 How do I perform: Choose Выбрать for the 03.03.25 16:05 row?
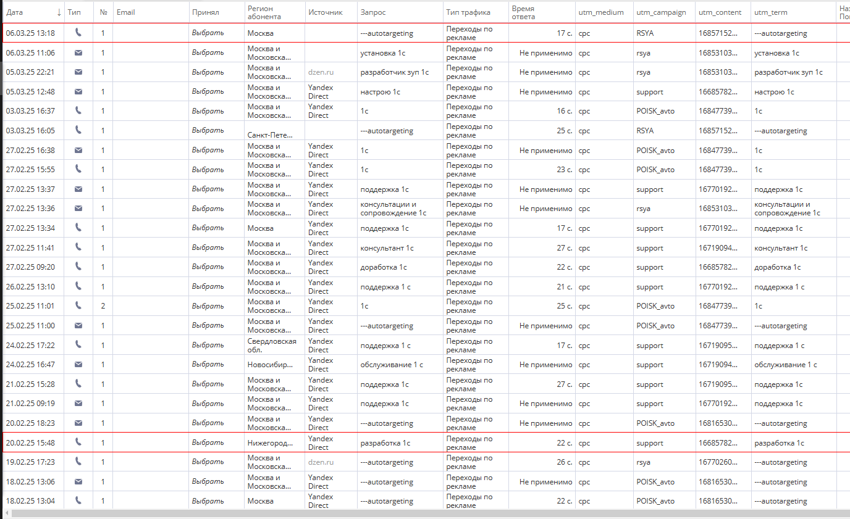click(208, 130)
